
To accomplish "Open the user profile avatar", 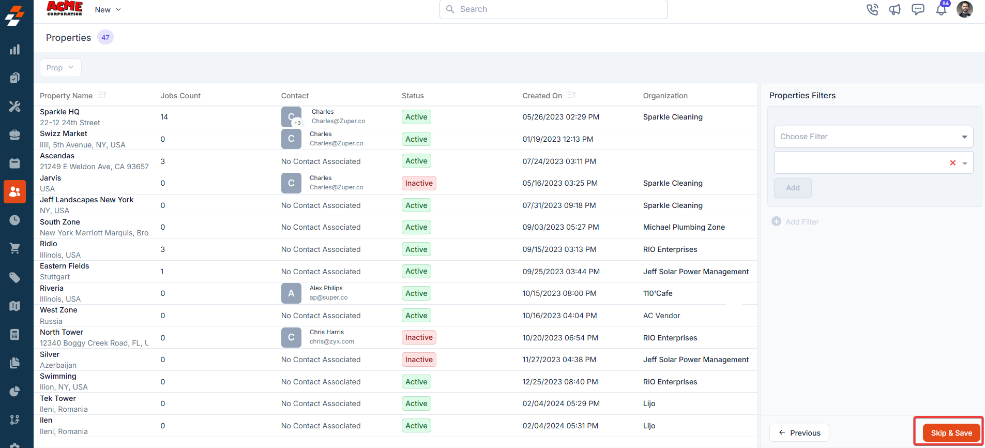I will (965, 9).
